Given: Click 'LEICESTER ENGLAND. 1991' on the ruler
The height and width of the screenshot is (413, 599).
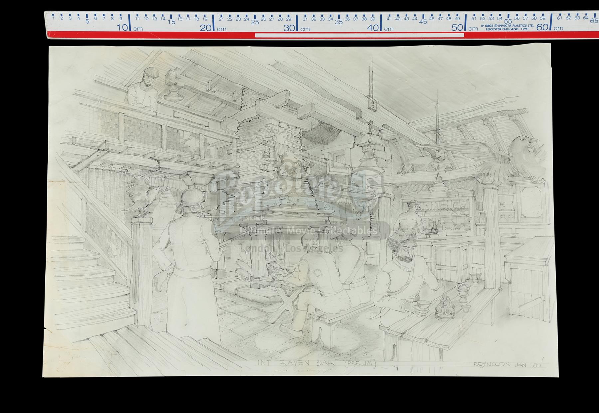Looking at the screenshot, I should point(508,29).
